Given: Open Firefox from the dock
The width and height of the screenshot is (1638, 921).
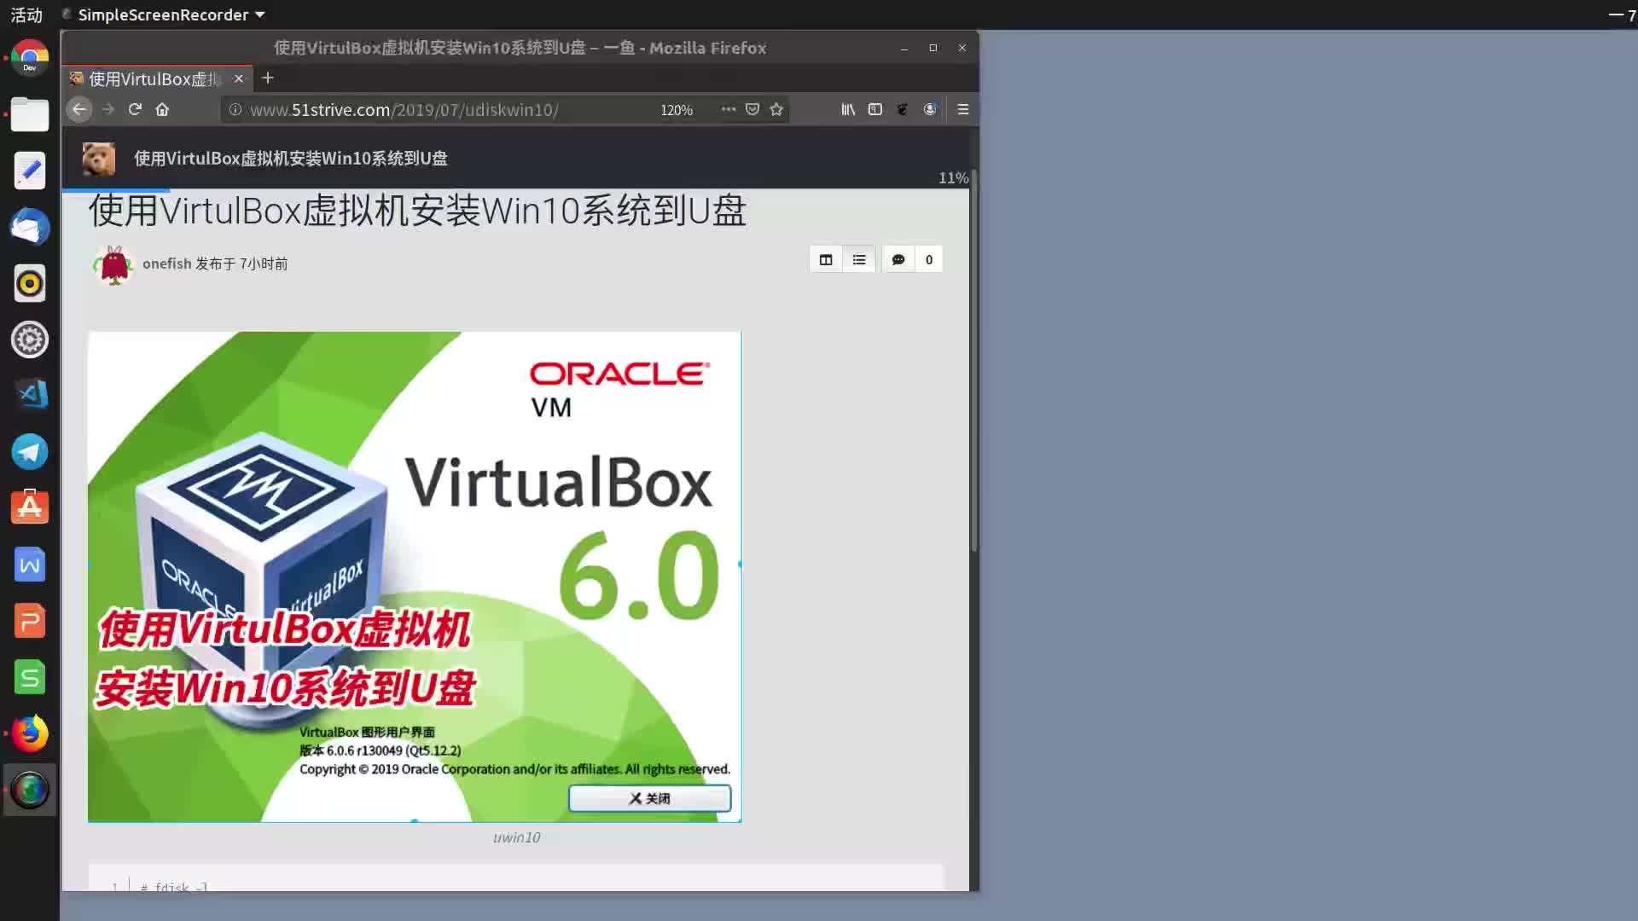Looking at the screenshot, I should [x=30, y=733].
